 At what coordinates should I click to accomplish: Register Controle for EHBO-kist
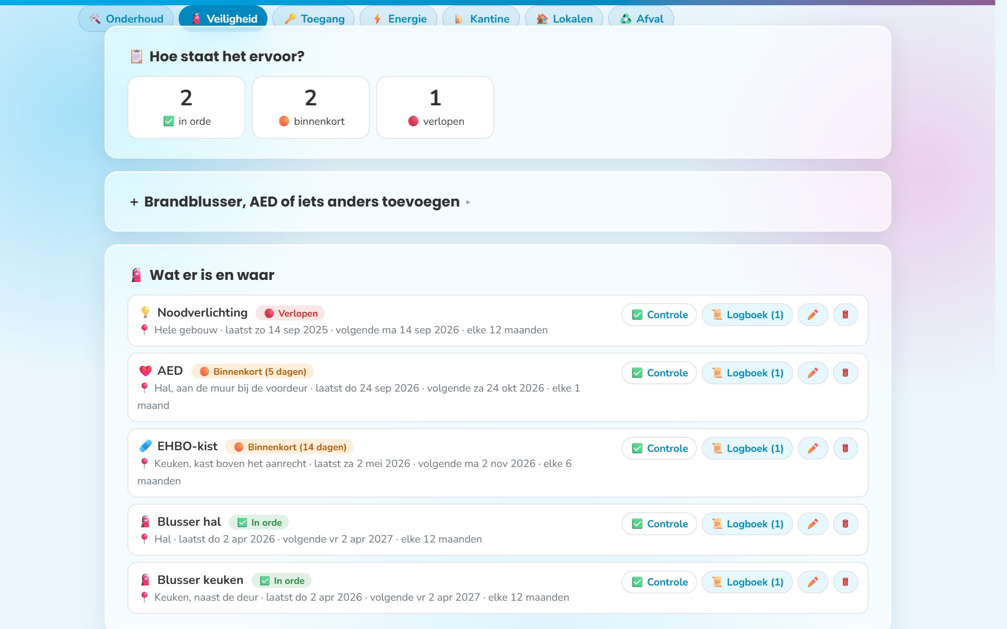tap(659, 448)
